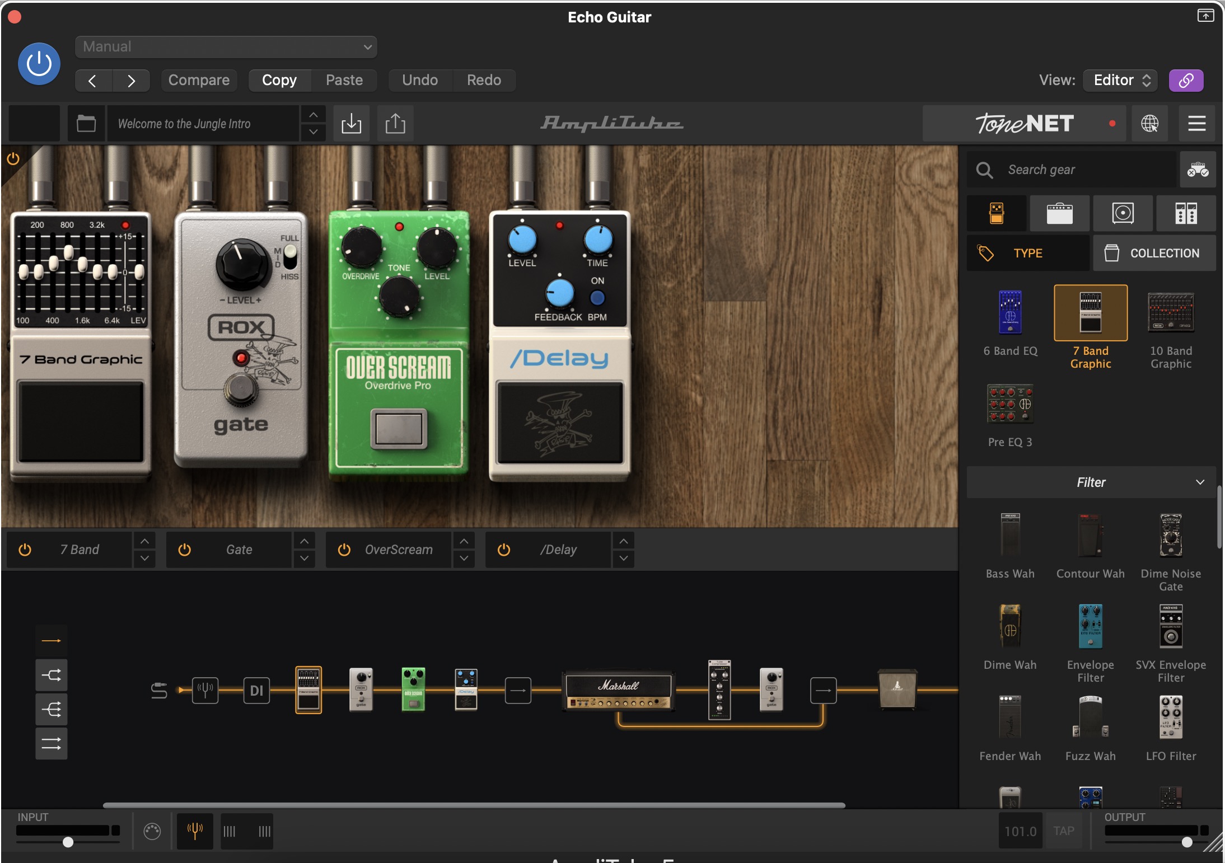Click the Marshall amp in signal chain

[618, 690]
